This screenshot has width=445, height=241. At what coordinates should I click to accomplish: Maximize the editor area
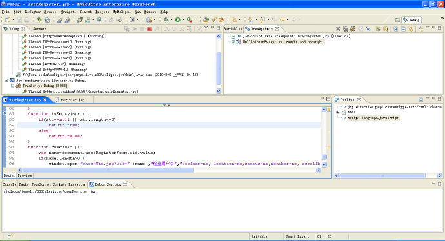(328, 99)
